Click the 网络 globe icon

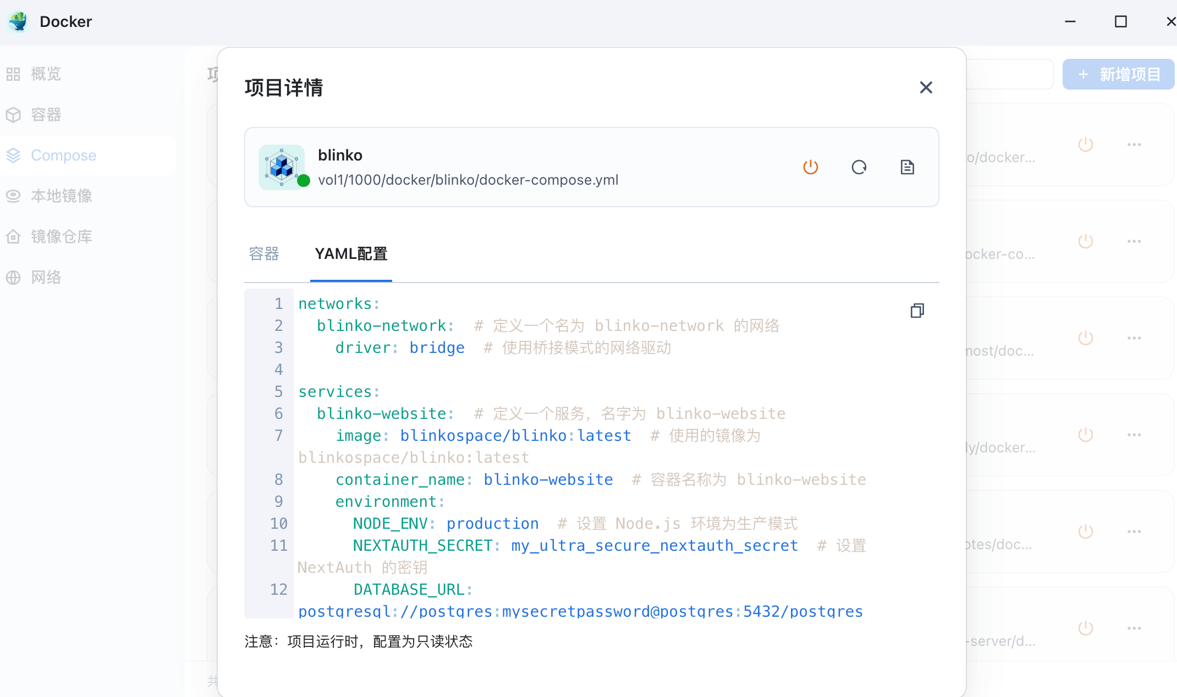point(13,278)
